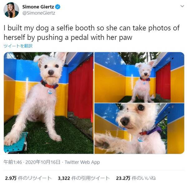
Task: Open the Simone Giertz display name
Action: click(x=38, y=7)
